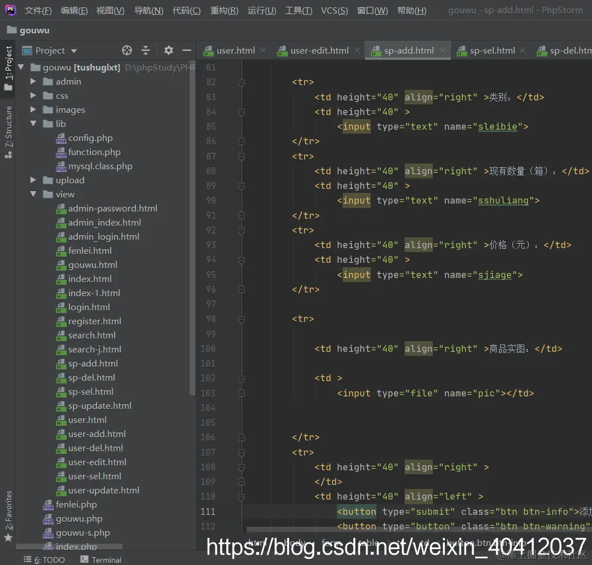The image size is (592, 565).
Task: Open the 编辑(E) menu
Action: point(74,11)
